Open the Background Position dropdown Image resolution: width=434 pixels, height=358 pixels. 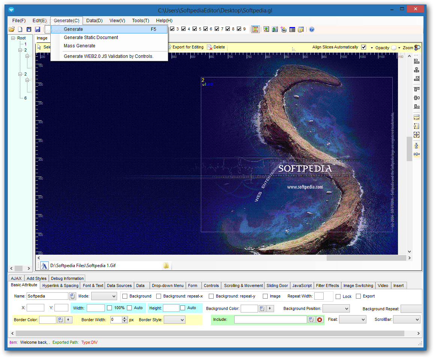(336, 308)
